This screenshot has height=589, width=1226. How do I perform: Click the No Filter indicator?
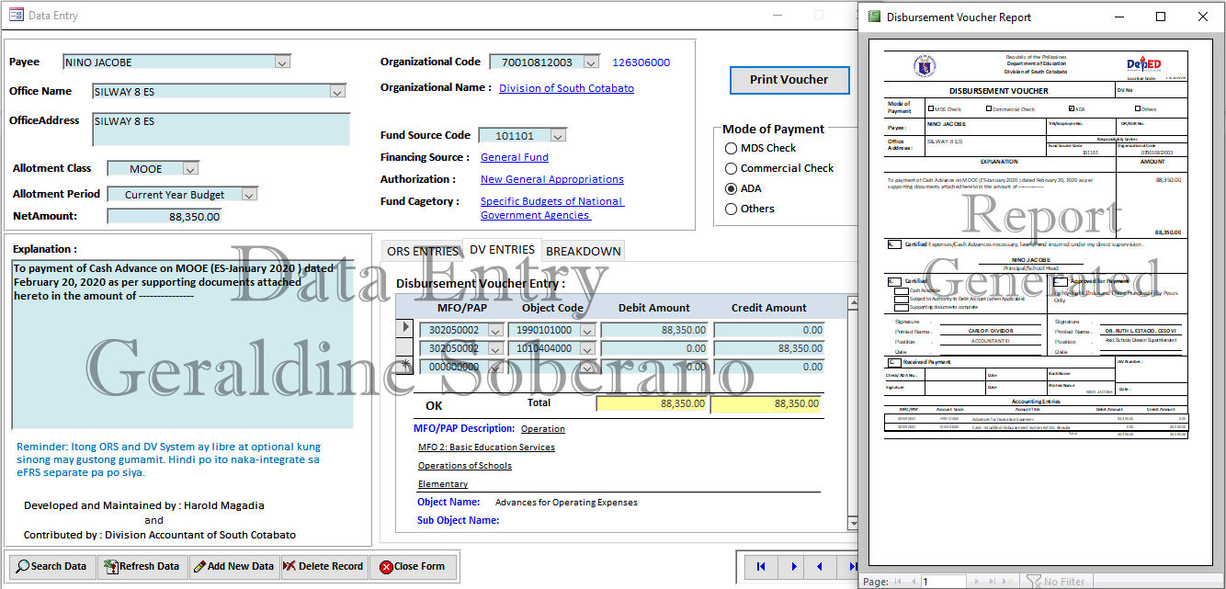1056,582
